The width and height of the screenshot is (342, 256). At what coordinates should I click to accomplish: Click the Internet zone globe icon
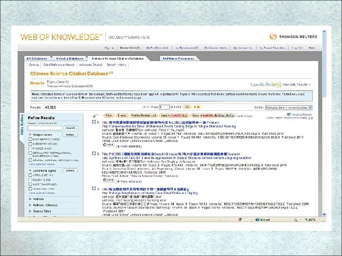(x=257, y=219)
